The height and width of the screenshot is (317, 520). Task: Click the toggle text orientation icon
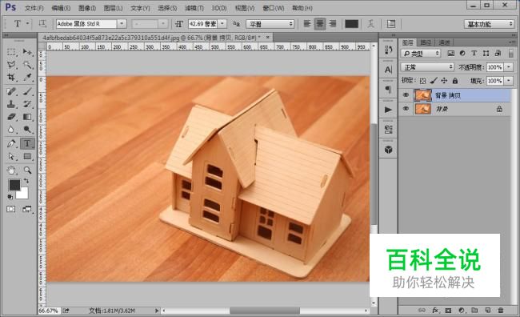point(42,23)
